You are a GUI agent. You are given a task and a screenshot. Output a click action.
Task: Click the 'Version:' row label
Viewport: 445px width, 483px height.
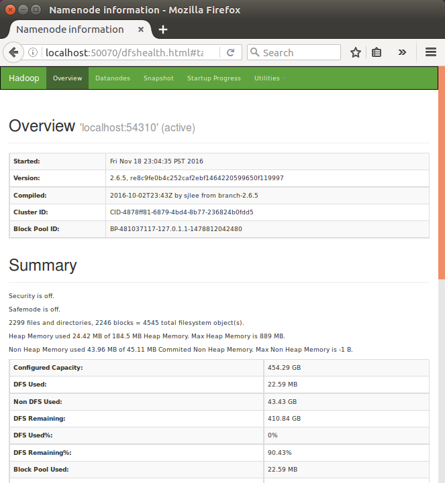(x=27, y=178)
